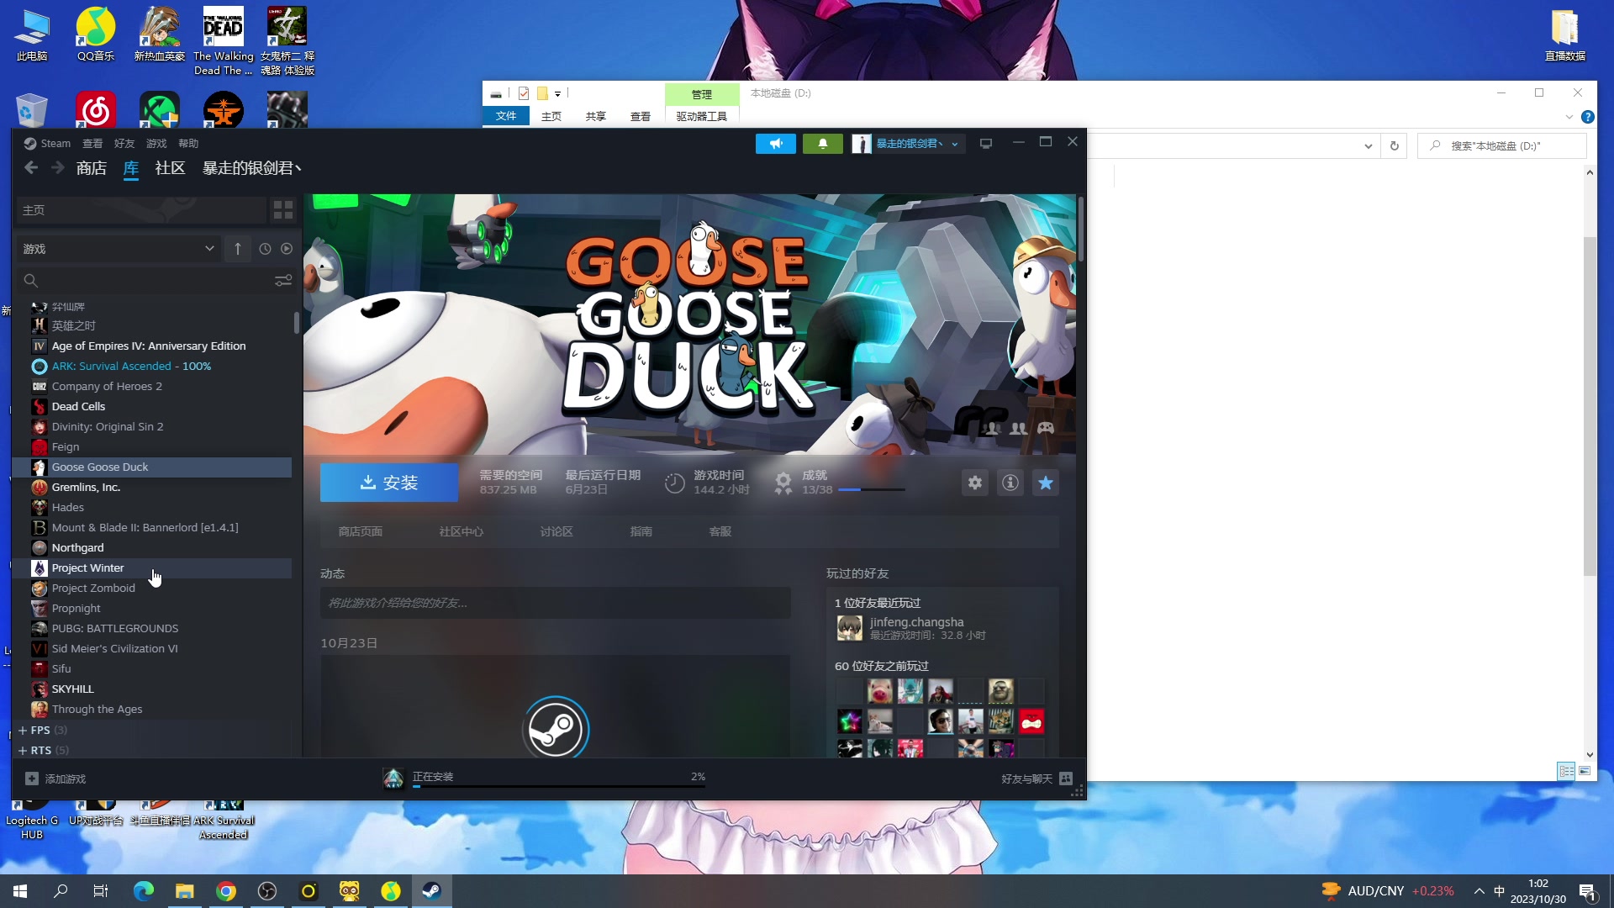
Task: Toggle recent activity clock filter
Action: 265,249
